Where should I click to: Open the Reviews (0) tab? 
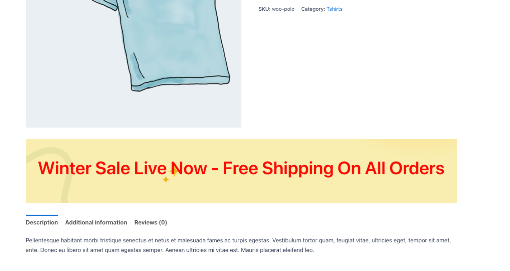coord(151,222)
